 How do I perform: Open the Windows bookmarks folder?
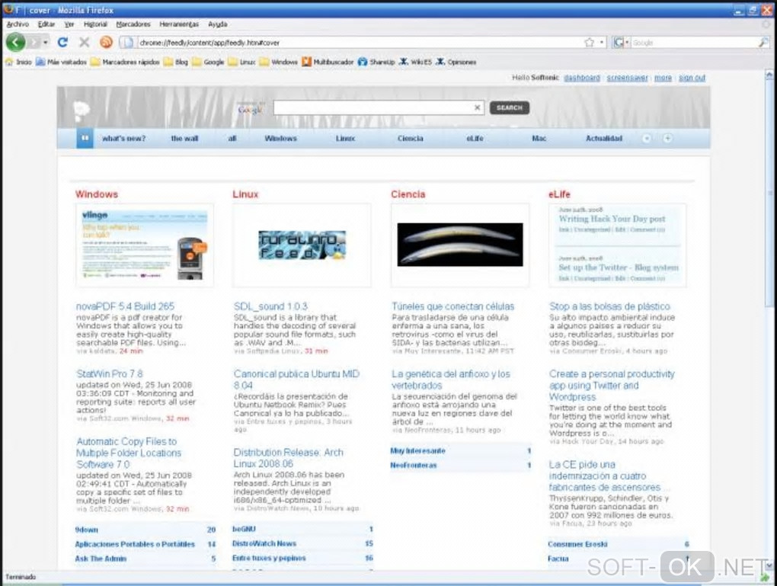pos(279,62)
